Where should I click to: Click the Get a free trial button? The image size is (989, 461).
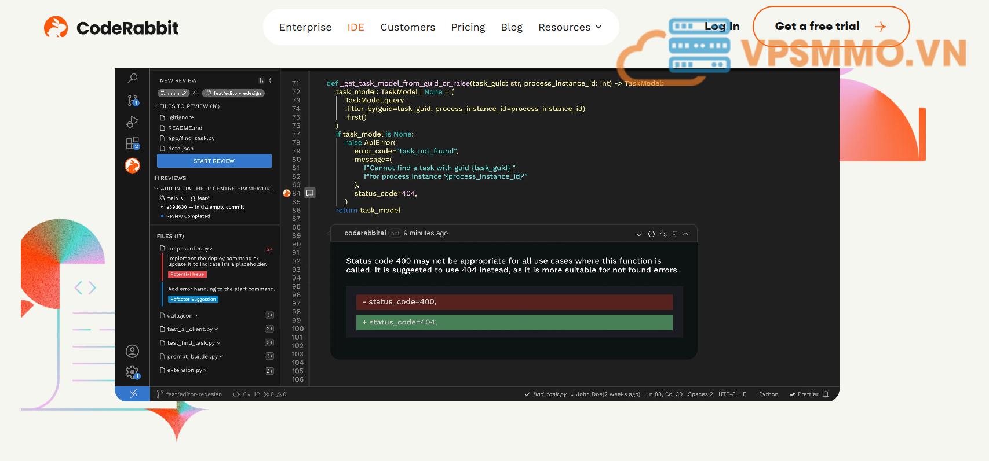pyautogui.click(x=830, y=27)
